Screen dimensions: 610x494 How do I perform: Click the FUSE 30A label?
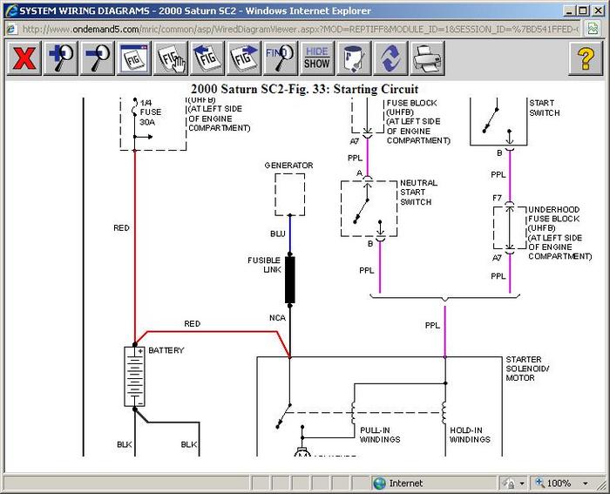click(x=151, y=117)
